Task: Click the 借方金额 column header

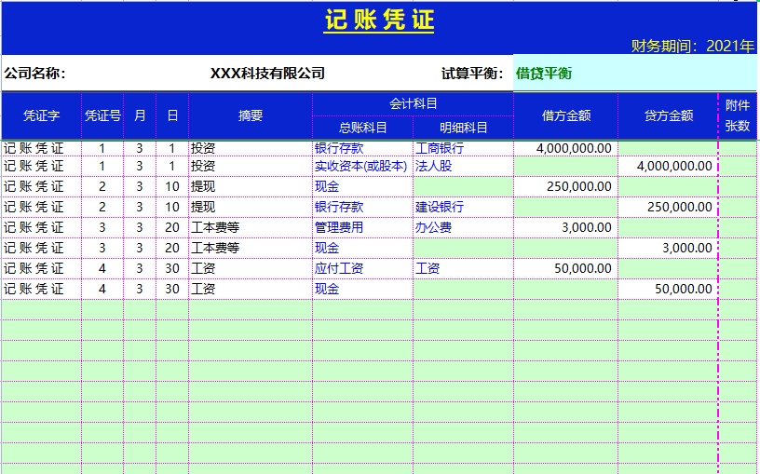Action: click(566, 115)
